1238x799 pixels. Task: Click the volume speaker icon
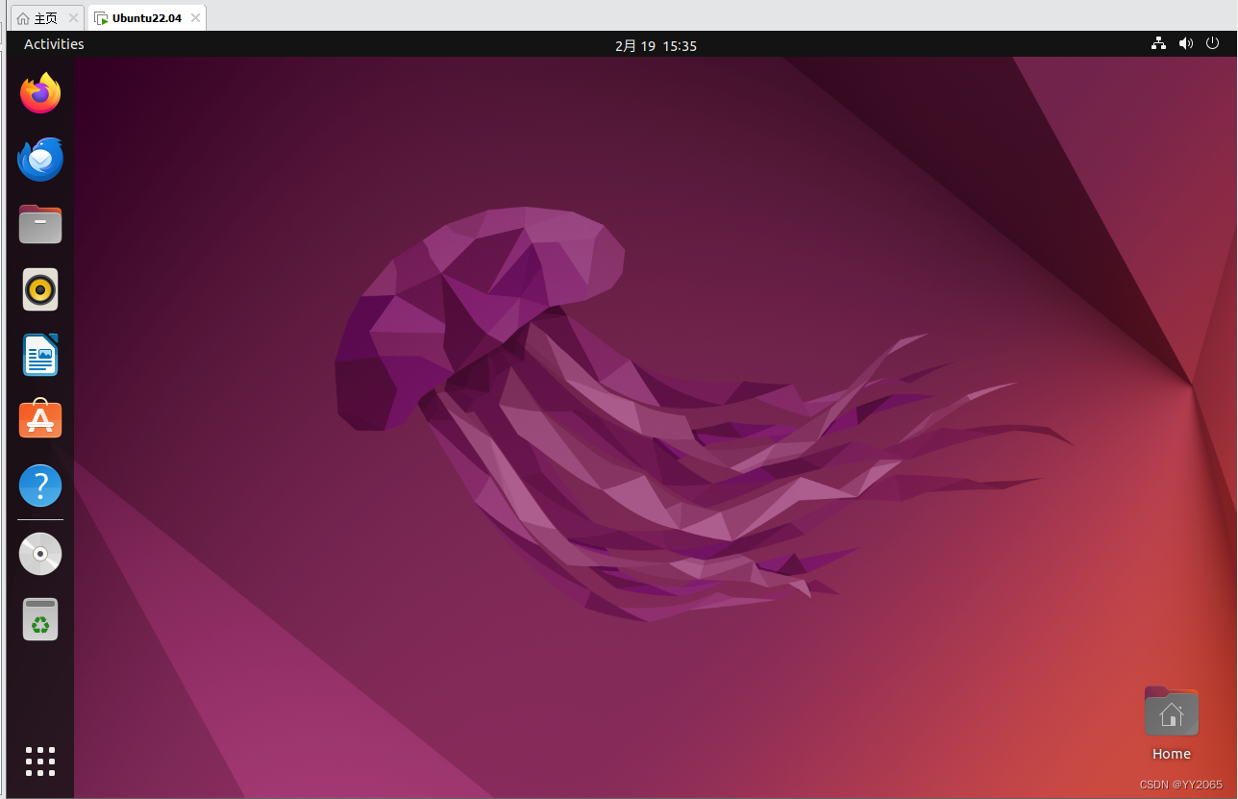[1186, 43]
